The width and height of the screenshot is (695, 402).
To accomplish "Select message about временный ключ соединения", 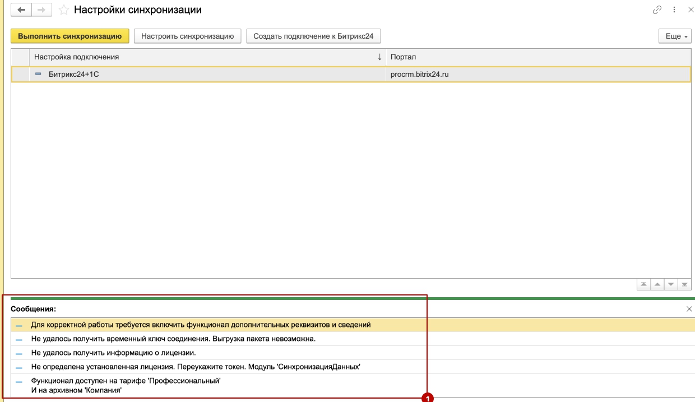I will 173,339.
